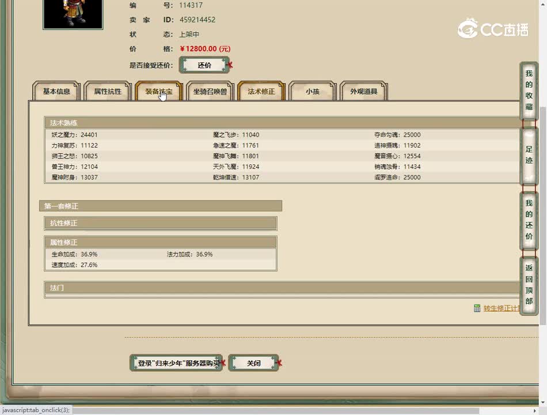Open the 坐骑召唤兽 tab
547x415 pixels.
click(x=210, y=91)
